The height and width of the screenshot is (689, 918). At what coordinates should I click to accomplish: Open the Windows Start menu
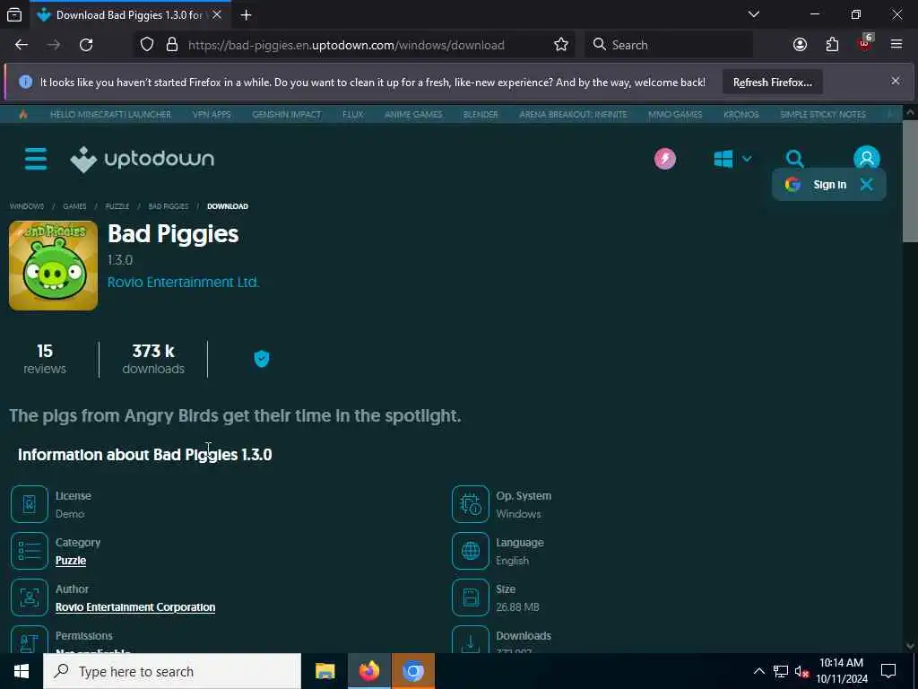(22, 671)
